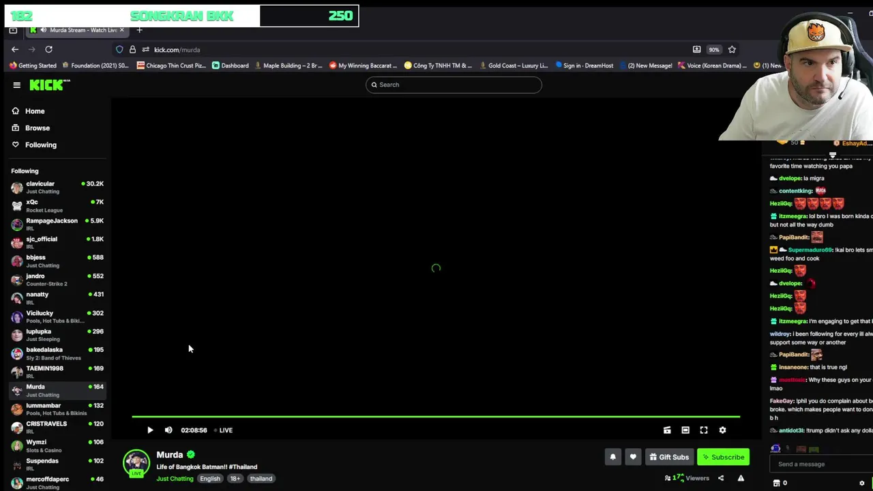
Task: Open player settings gear
Action: click(722, 430)
